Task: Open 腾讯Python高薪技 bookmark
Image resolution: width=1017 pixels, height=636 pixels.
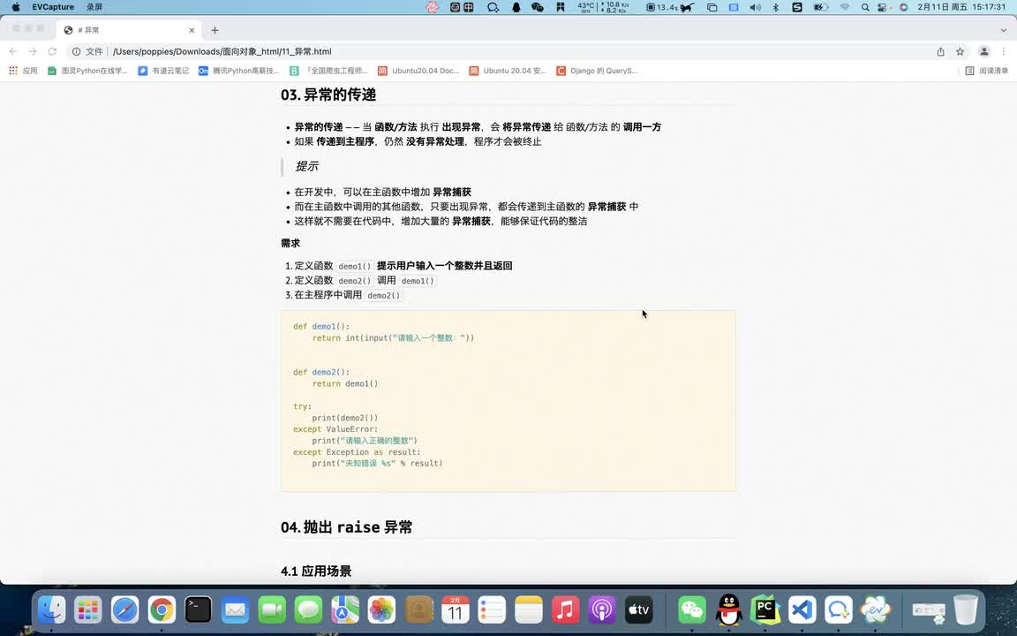Action: 238,71
